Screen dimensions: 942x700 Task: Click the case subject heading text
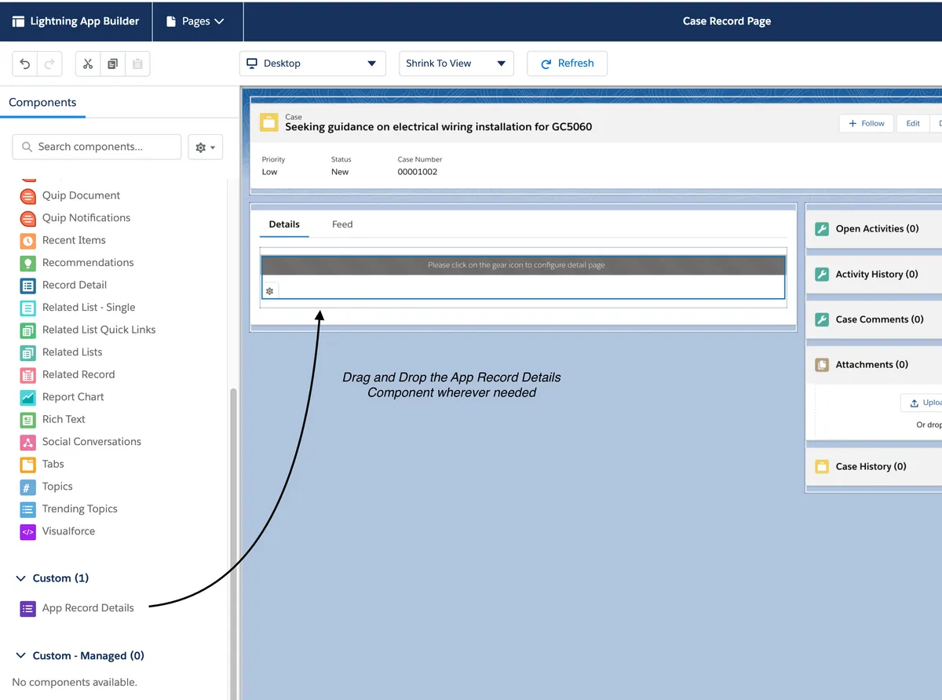click(x=438, y=127)
